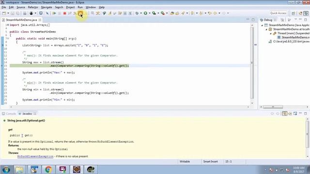The height and width of the screenshot is (174, 310).
Task: Click the Skip All Breakpoints toolbar icon
Action: pos(47,13)
